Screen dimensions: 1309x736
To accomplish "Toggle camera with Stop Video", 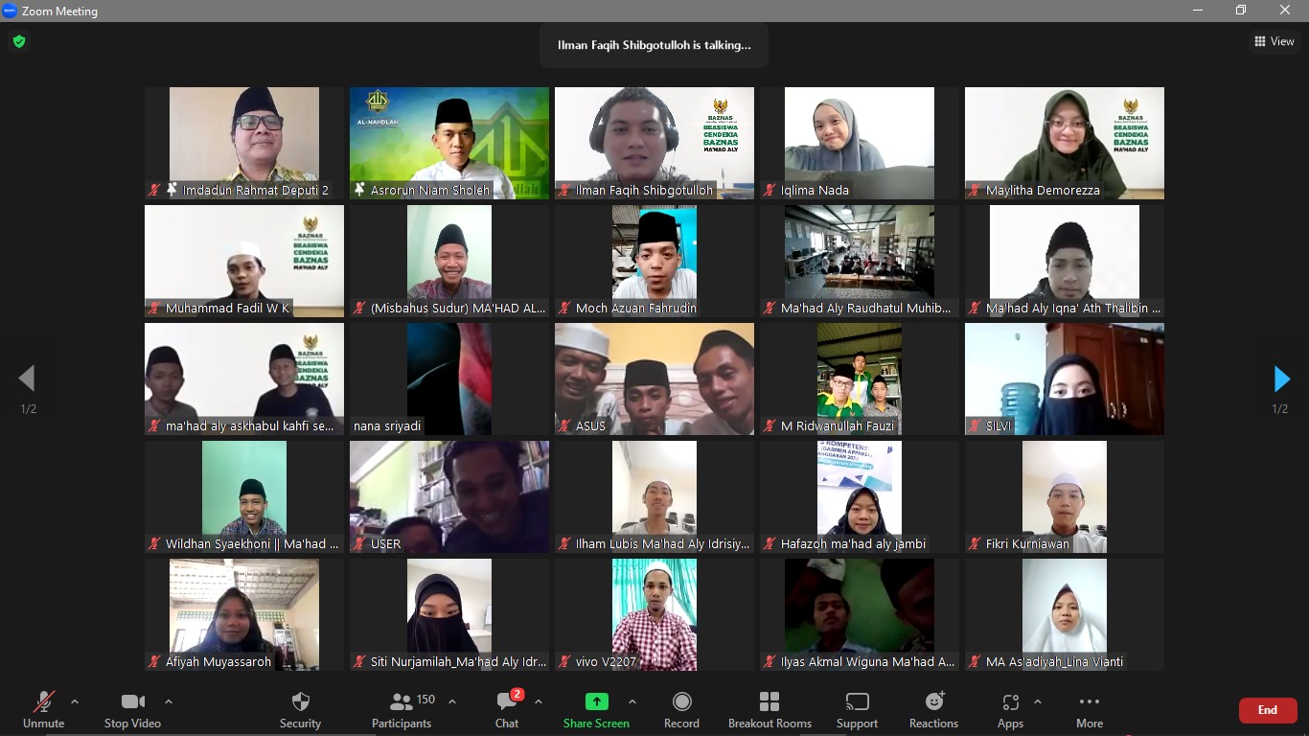I will point(132,710).
